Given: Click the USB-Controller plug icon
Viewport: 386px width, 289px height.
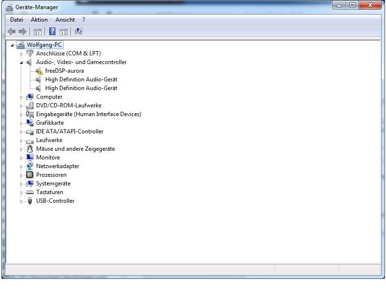Looking at the screenshot, I should 30,201.
